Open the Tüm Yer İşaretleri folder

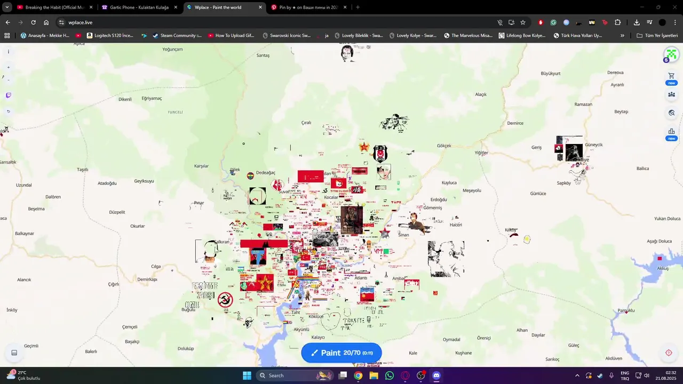[657, 36]
